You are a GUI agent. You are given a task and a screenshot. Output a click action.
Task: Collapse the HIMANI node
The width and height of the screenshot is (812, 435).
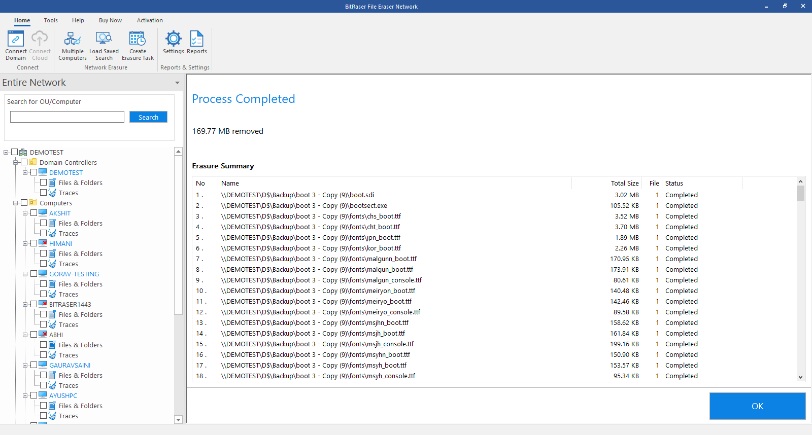coord(25,243)
